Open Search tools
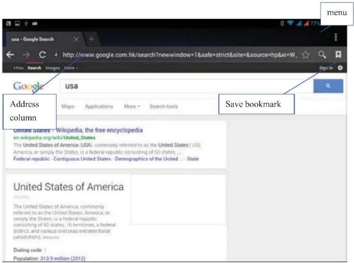The width and height of the screenshot is (354, 263). pos(164,106)
